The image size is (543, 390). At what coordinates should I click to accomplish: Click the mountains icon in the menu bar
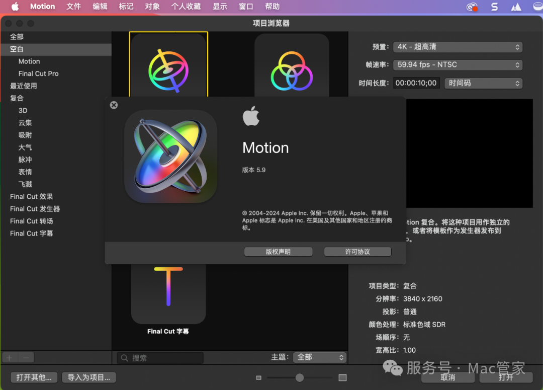point(516,7)
